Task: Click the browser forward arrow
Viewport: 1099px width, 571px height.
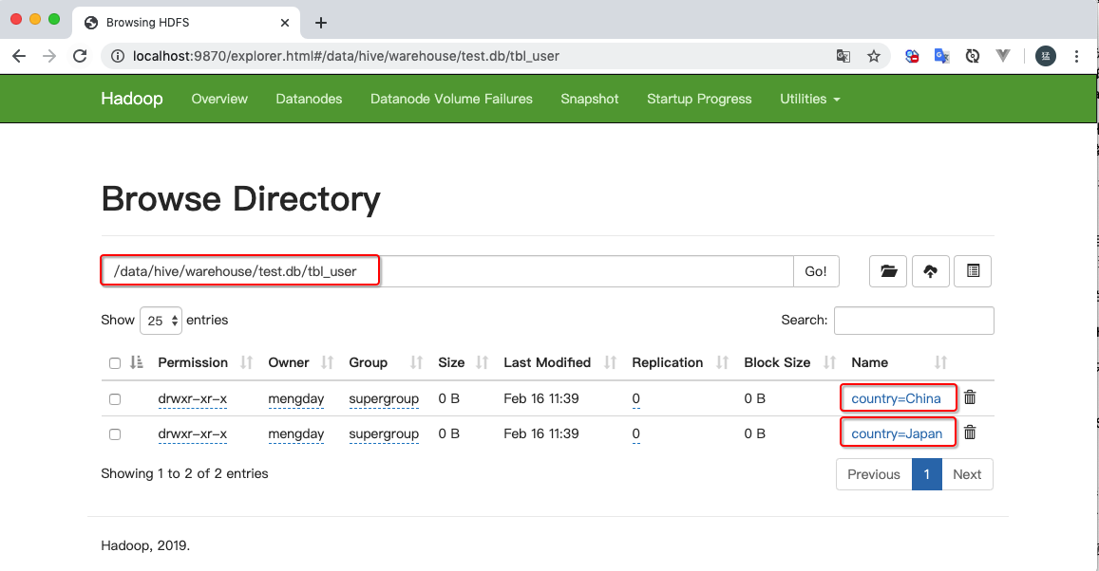Action: click(49, 56)
